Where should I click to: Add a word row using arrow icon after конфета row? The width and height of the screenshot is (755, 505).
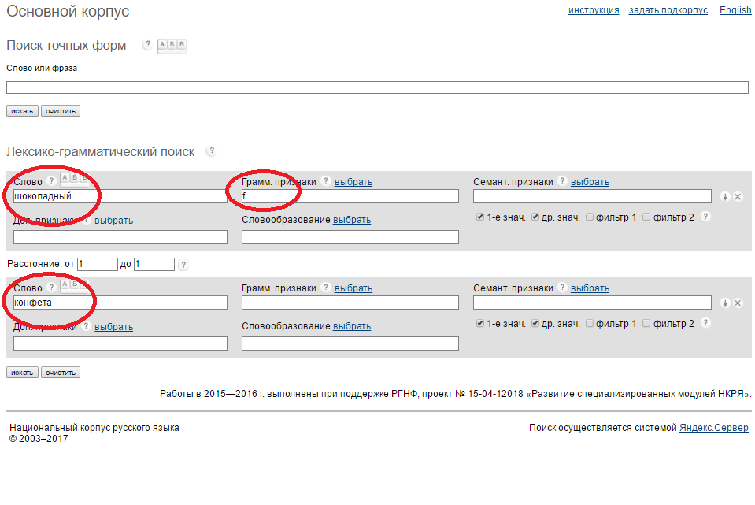pos(725,303)
